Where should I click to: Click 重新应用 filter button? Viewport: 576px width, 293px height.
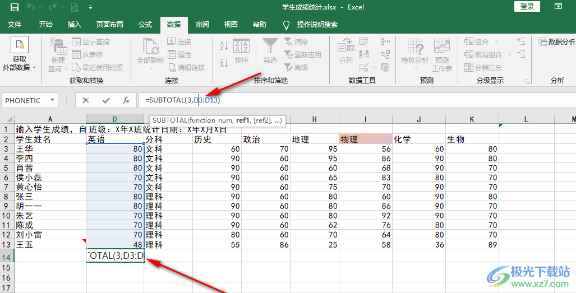coord(303,55)
